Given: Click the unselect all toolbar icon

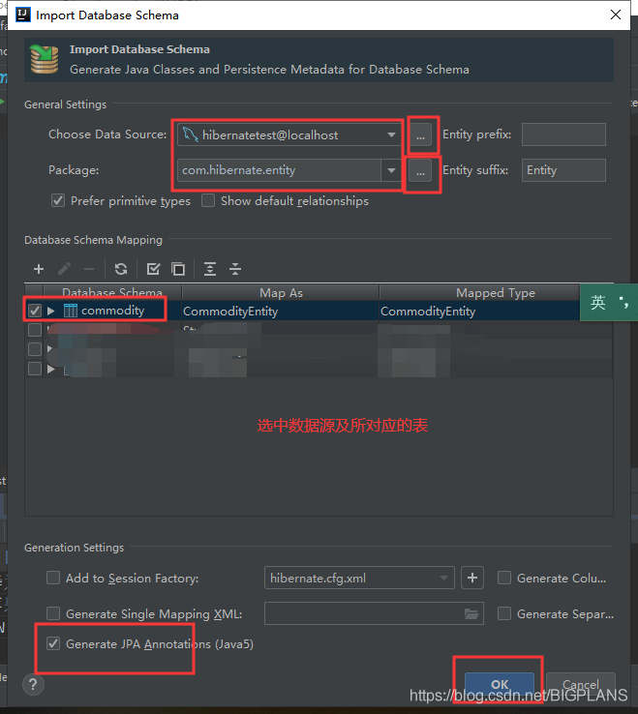Looking at the screenshot, I should [178, 269].
